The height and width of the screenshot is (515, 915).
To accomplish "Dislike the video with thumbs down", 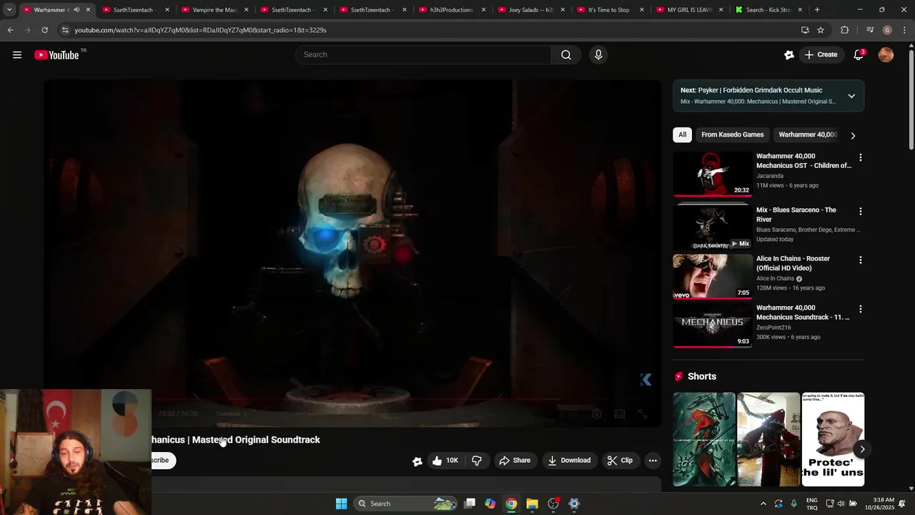I will pyautogui.click(x=477, y=461).
